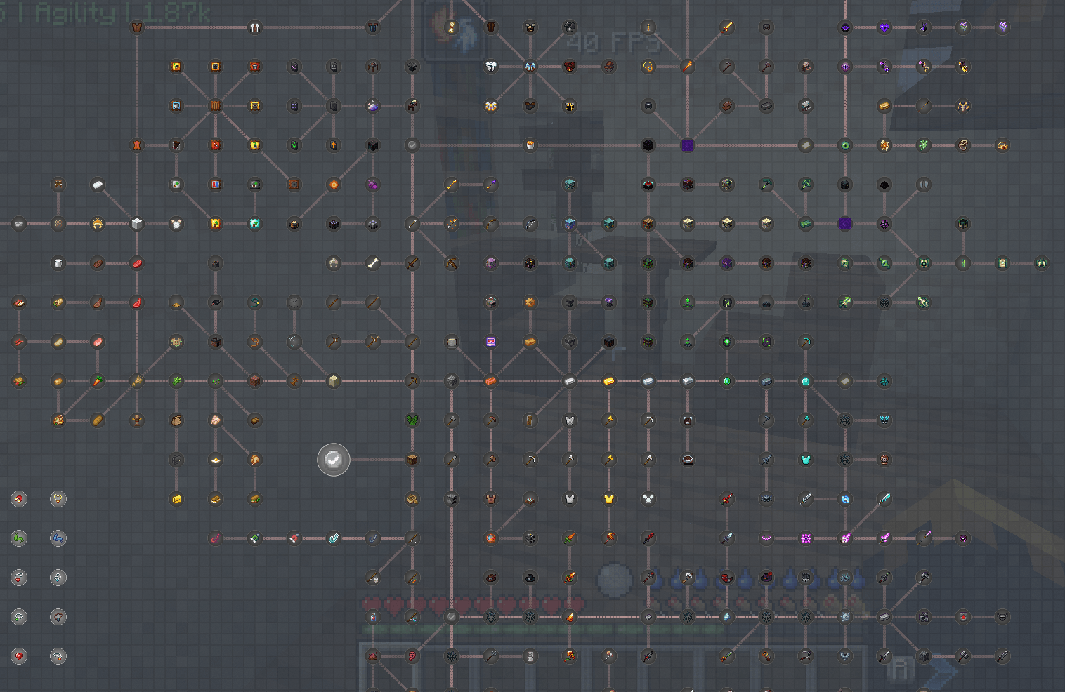Click the large white checkmark advancement node
The image size is (1065, 692).
(x=334, y=460)
